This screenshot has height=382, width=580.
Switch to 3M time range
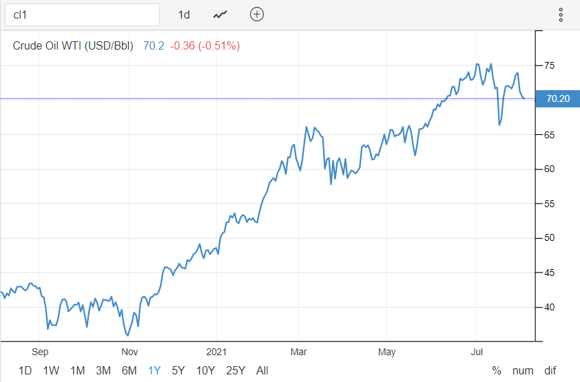103,370
